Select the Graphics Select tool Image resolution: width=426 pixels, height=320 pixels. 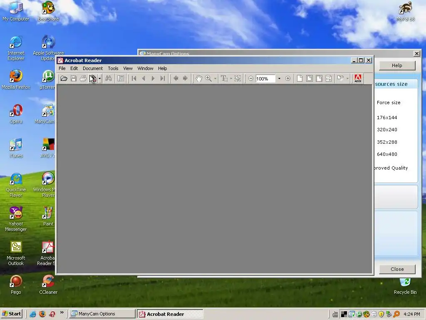[238, 79]
